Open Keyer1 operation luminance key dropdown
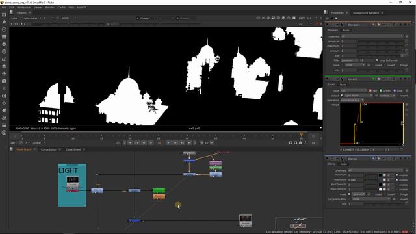 [x=352, y=100]
